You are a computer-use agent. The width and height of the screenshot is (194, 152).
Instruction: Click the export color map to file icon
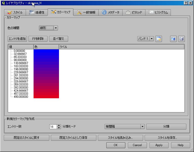click(x=181, y=39)
